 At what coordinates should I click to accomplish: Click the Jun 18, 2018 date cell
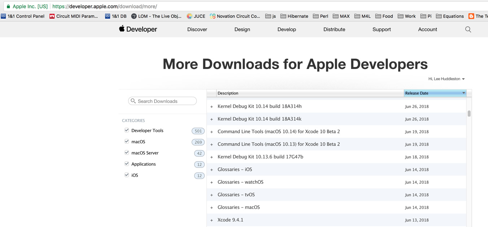(x=417, y=157)
